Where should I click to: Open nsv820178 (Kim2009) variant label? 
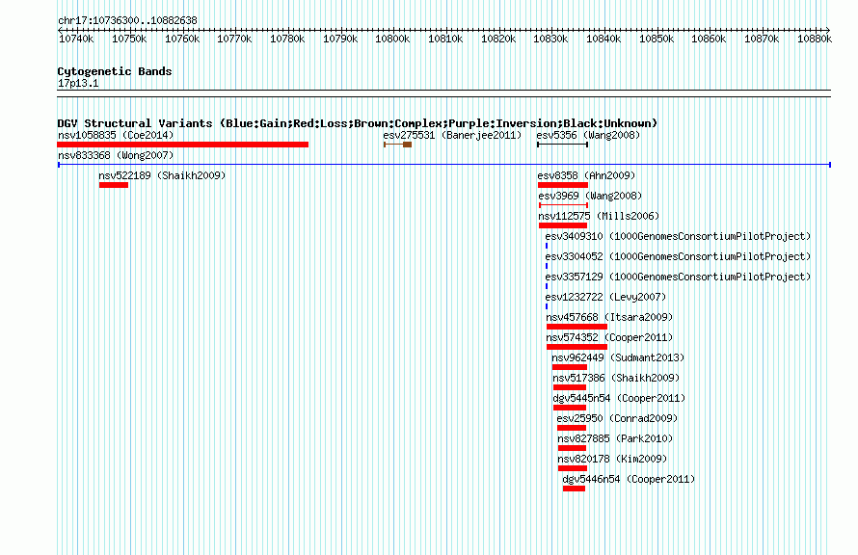pyautogui.click(x=612, y=459)
